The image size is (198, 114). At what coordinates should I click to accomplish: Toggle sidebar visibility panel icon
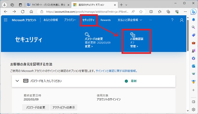pos(193,102)
